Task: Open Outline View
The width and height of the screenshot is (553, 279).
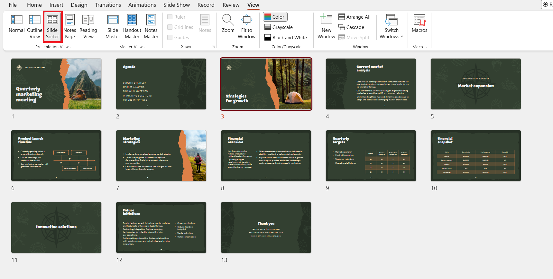Action: pyautogui.click(x=34, y=27)
